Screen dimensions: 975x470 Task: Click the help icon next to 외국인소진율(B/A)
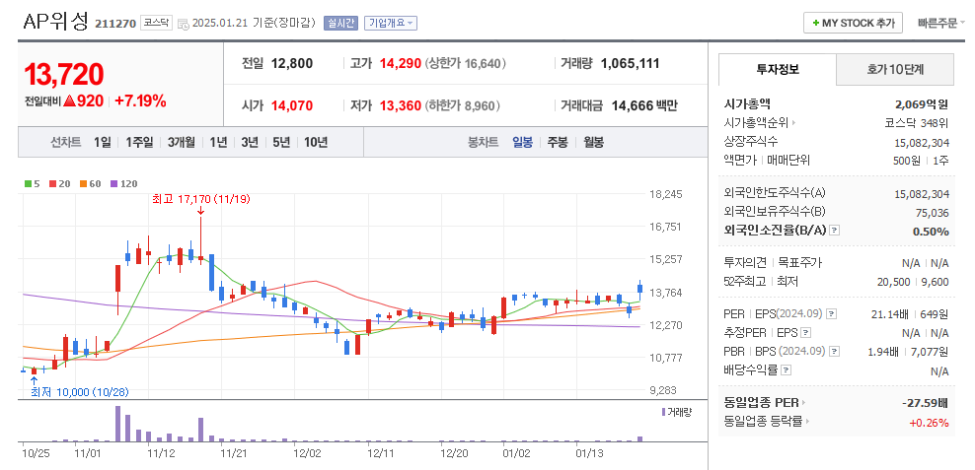pyautogui.click(x=835, y=231)
